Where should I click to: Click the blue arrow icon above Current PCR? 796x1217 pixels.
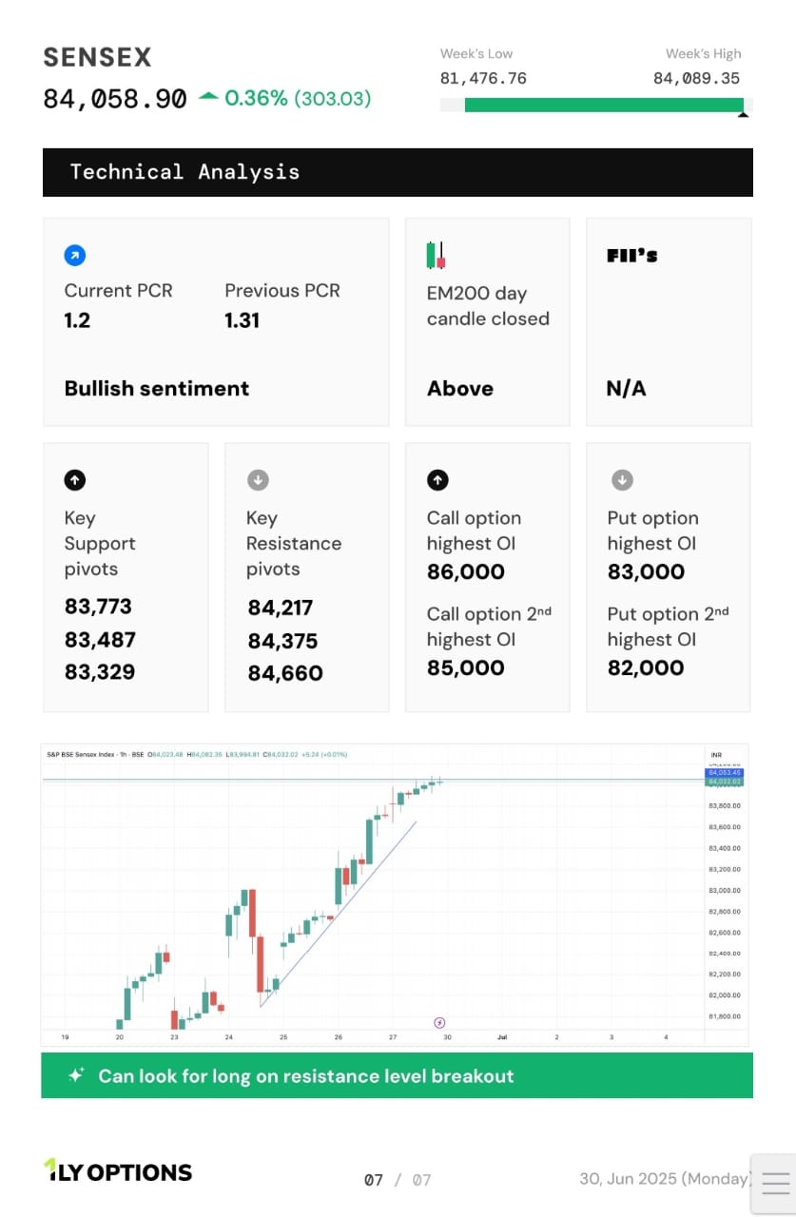(75, 255)
